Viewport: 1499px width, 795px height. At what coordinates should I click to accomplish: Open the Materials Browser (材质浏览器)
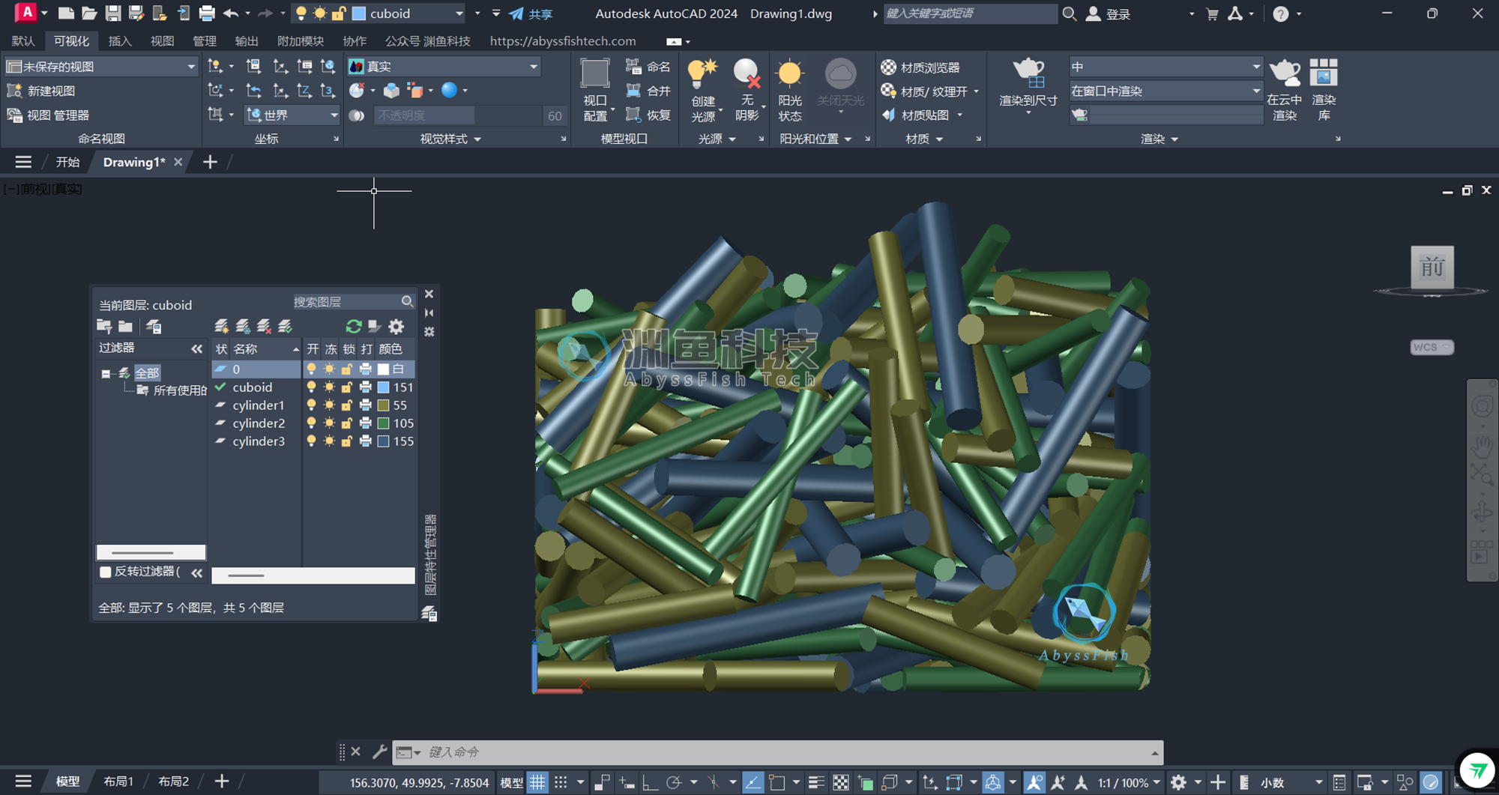coord(920,67)
